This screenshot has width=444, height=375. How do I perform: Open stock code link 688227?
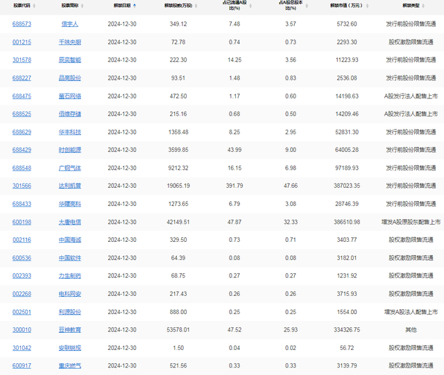[x=22, y=78]
